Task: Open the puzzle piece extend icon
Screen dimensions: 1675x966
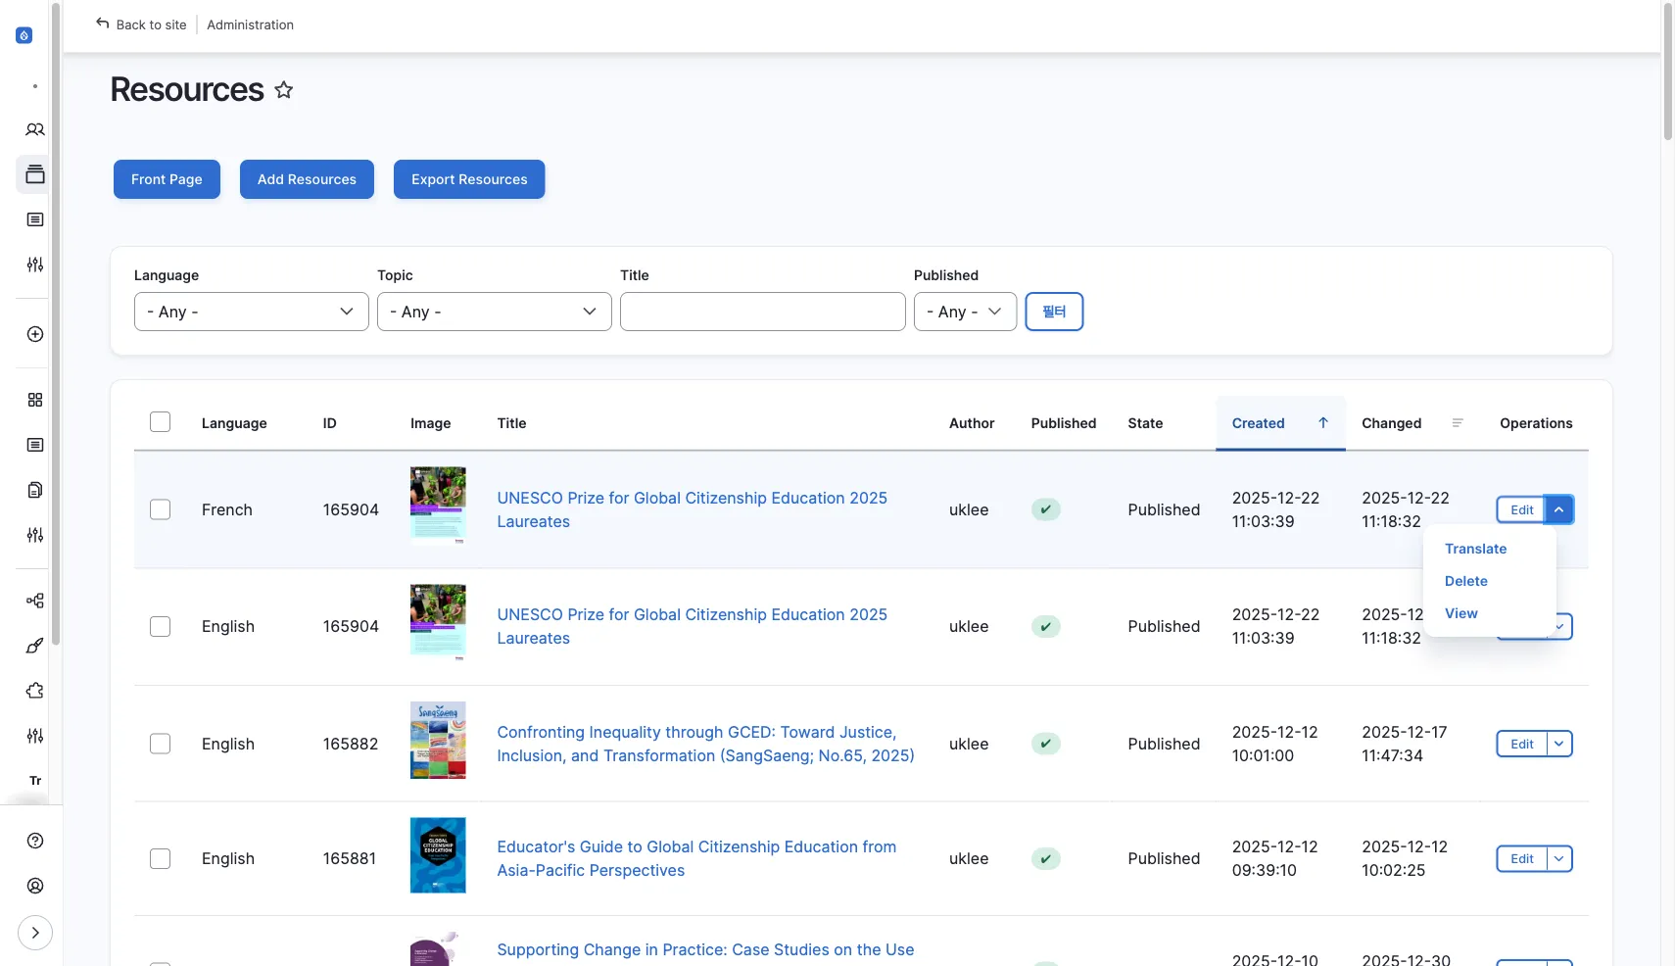Action: pos(35,691)
